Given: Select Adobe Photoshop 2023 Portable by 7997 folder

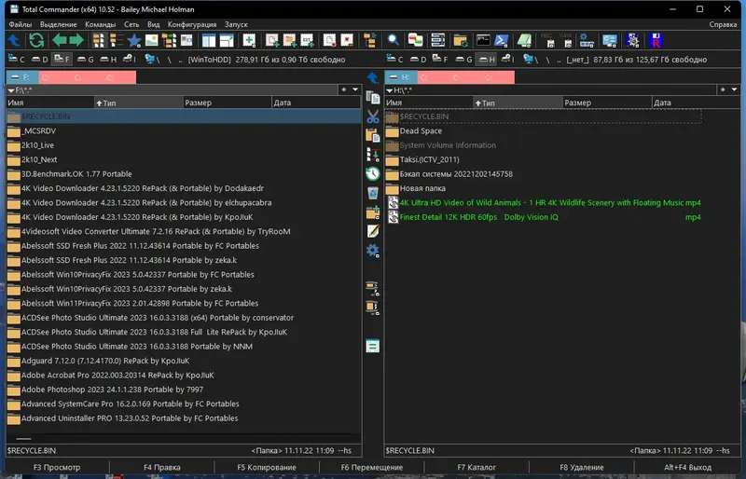Looking at the screenshot, I should pos(184,390).
